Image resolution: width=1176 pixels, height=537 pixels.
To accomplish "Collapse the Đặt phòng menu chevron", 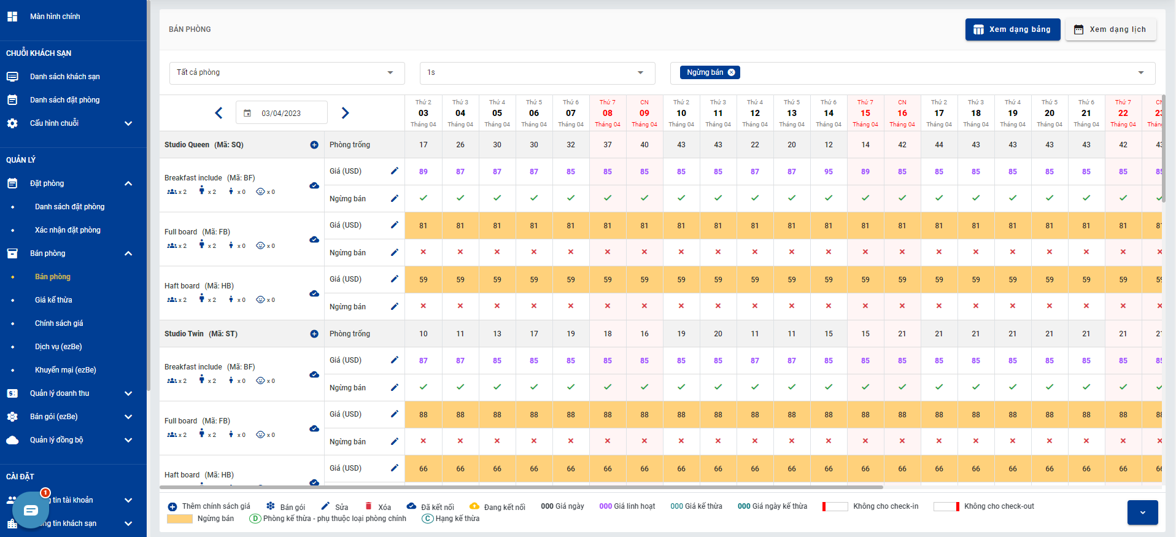I will 128,184.
